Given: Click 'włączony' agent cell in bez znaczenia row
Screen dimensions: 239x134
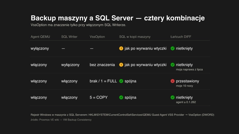Looking at the screenshot, I should click(x=39, y=65).
